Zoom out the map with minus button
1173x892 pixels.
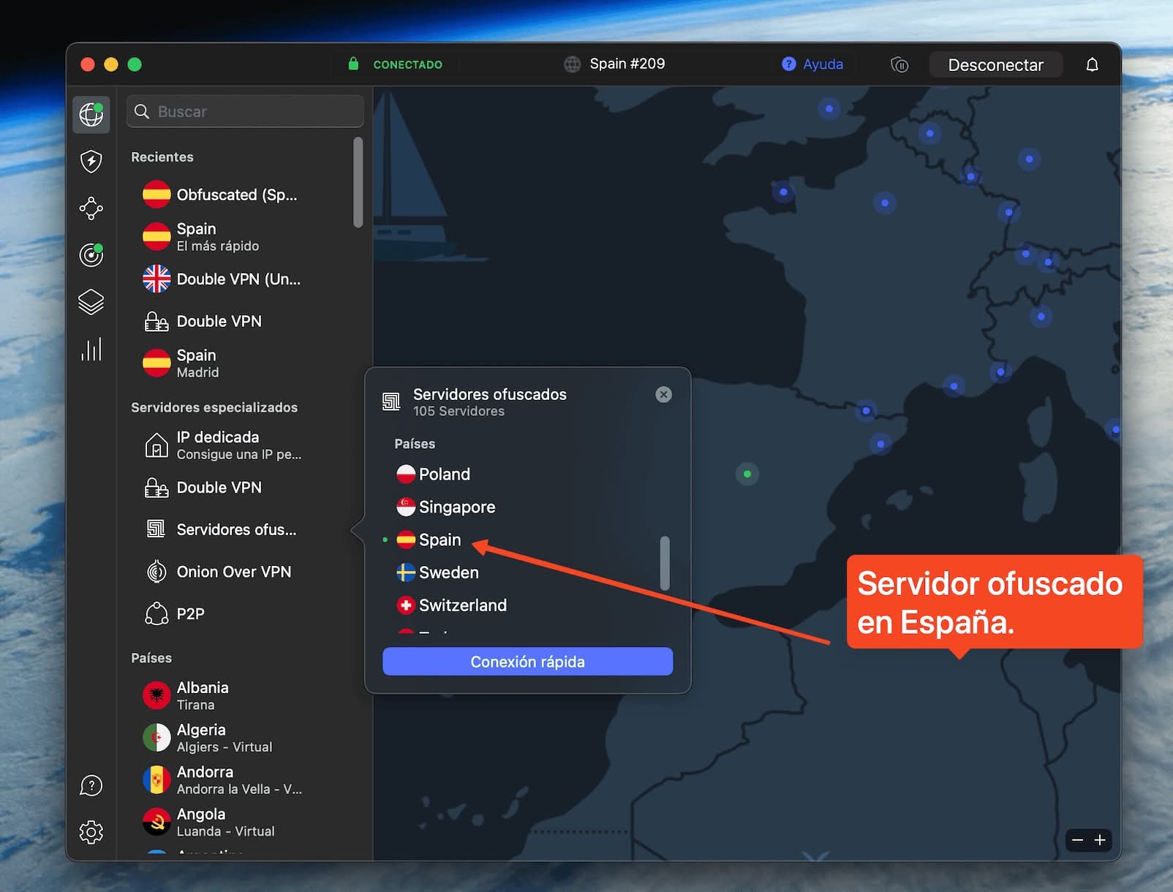pos(1077,840)
